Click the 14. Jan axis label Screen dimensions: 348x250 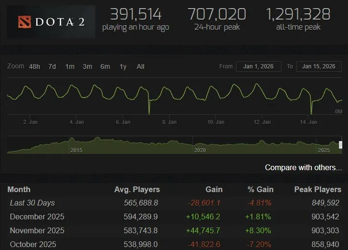pos(308,122)
